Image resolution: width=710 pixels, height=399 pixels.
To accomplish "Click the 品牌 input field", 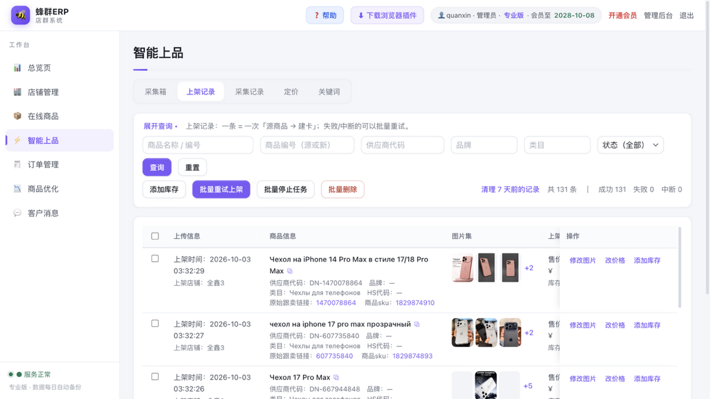I will click(x=484, y=145).
